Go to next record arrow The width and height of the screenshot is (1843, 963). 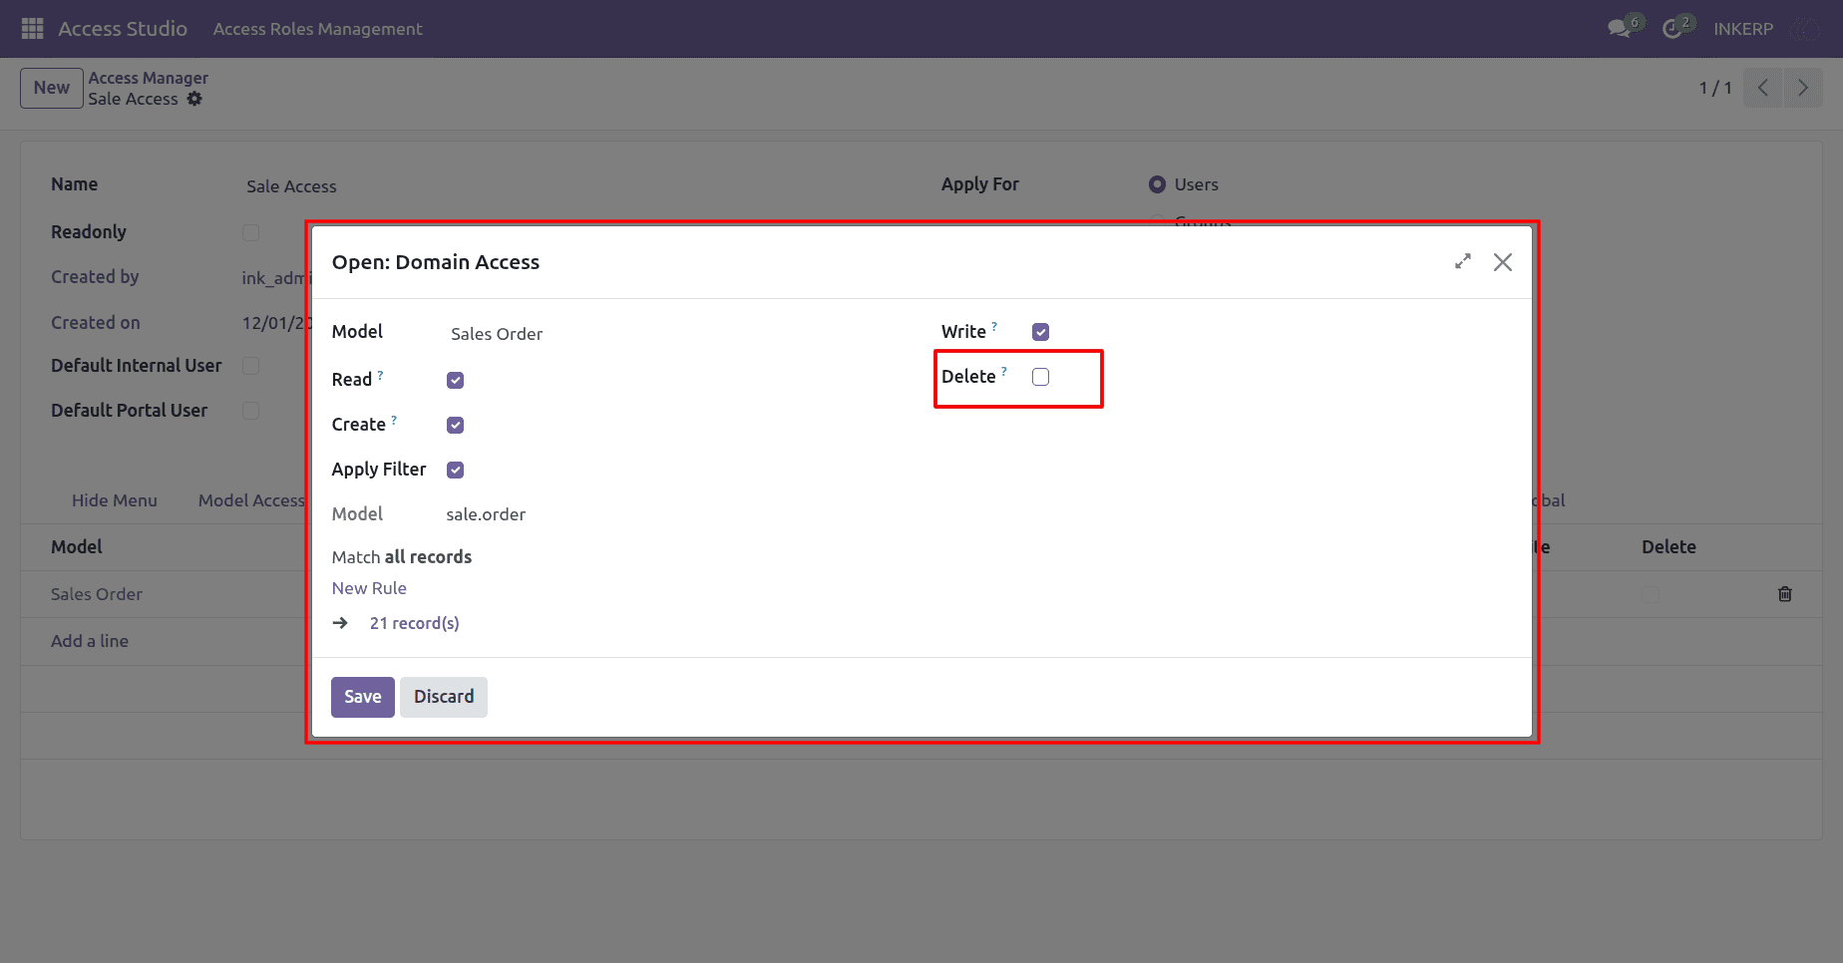1802,88
